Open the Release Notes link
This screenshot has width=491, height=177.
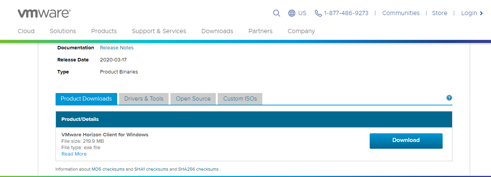[116, 48]
